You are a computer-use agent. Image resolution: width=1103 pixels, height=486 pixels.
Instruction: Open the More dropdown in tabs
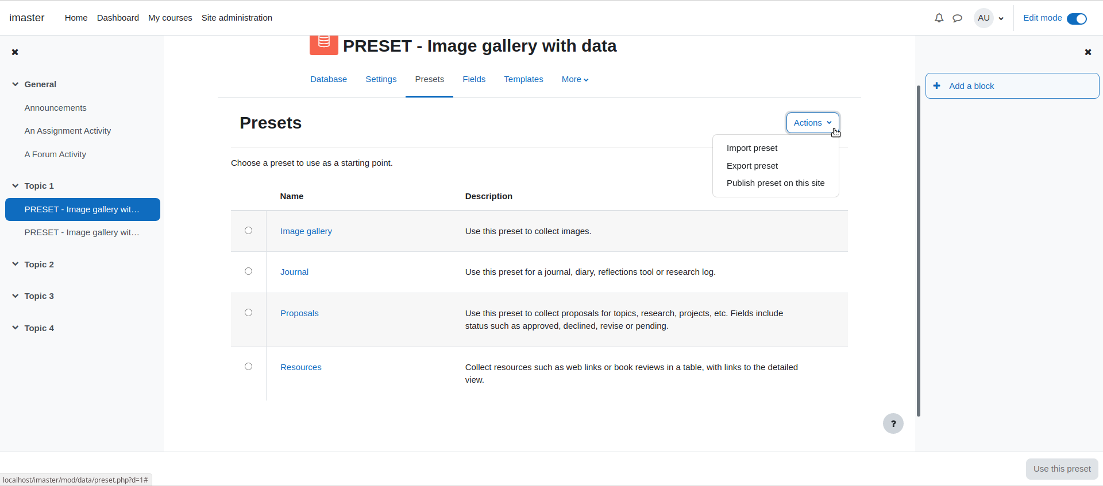(575, 79)
